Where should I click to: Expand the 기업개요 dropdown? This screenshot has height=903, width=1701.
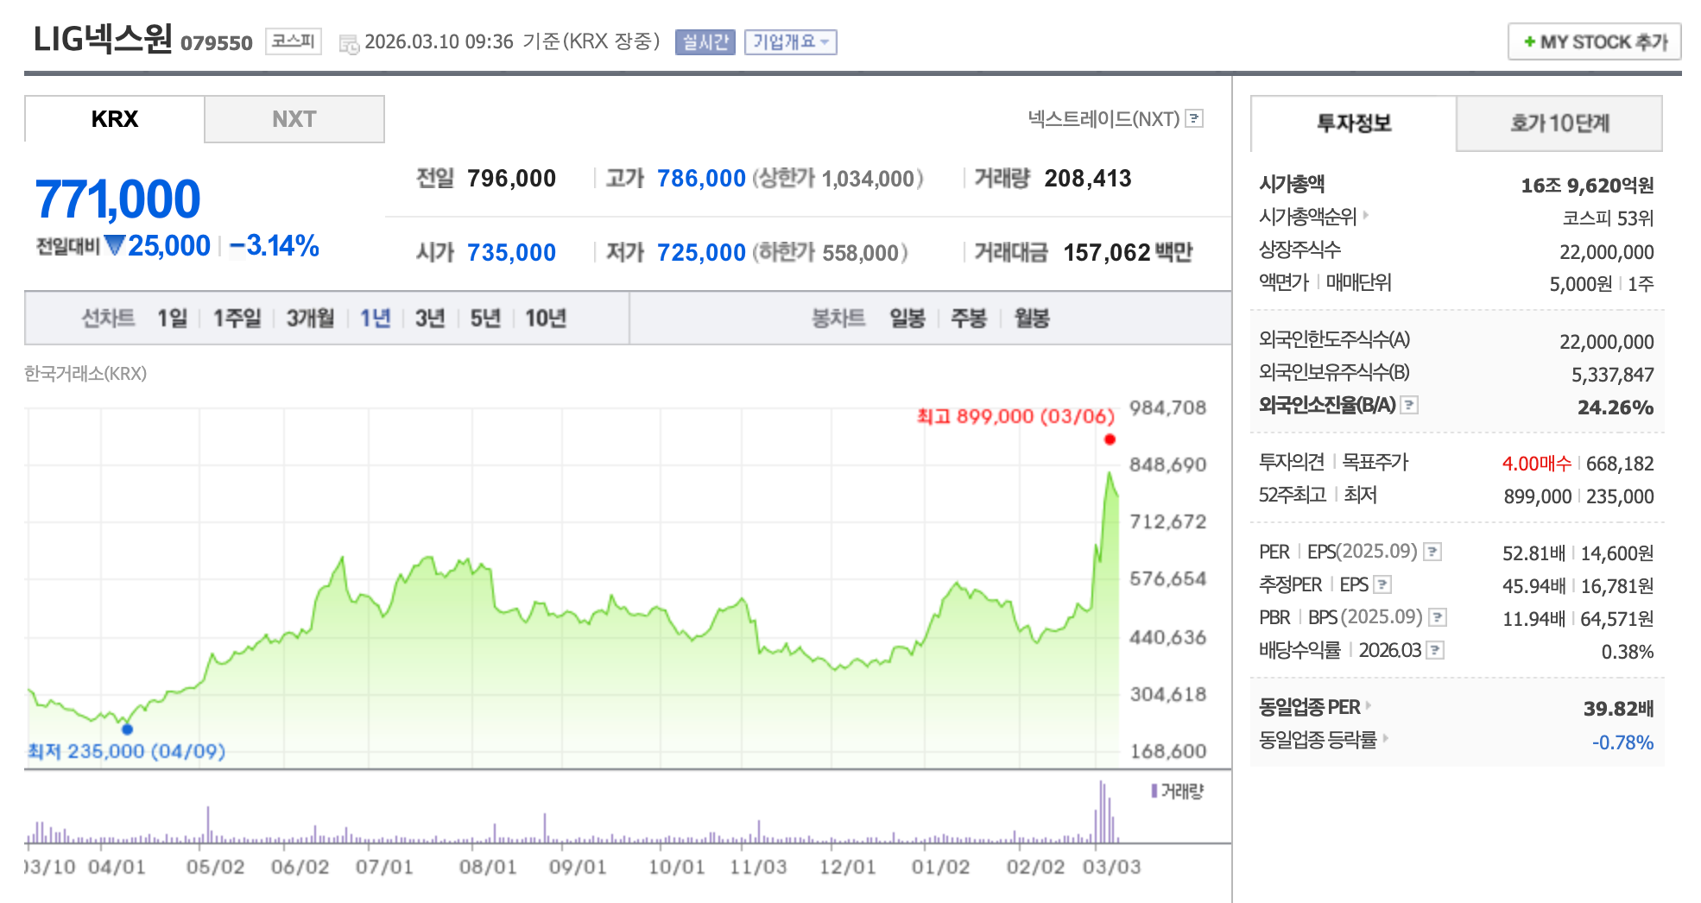(791, 41)
